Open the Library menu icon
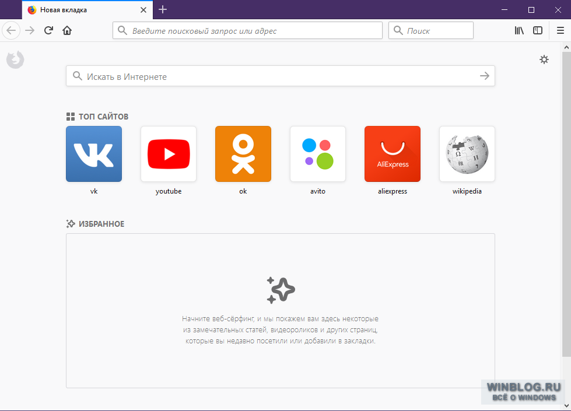 [x=519, y=30]
